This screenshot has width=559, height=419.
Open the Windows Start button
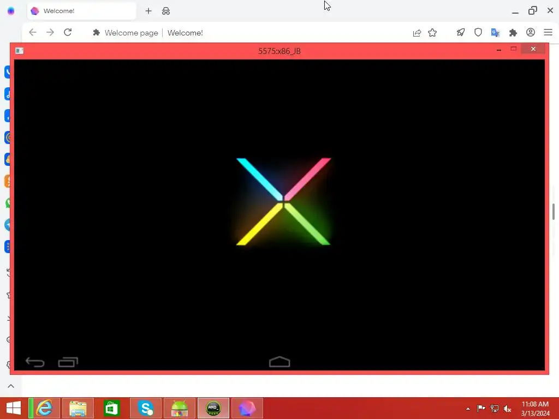[14, 408]
